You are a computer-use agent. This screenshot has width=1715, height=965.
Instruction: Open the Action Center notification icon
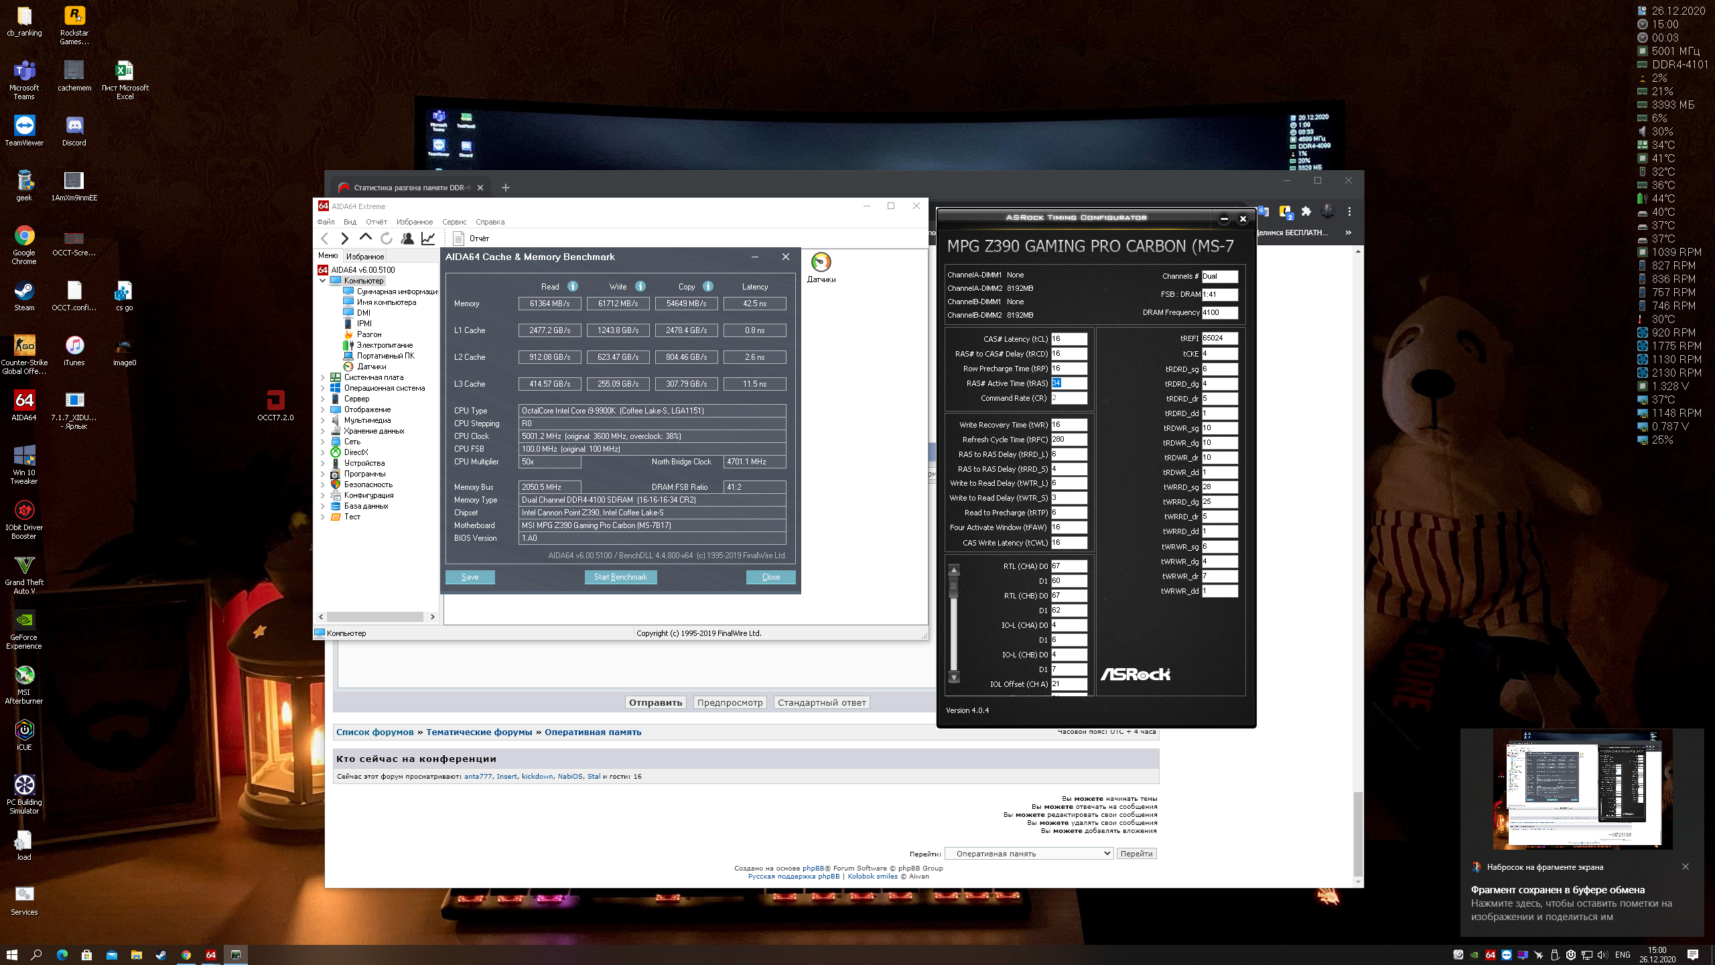pos(1693,954)
